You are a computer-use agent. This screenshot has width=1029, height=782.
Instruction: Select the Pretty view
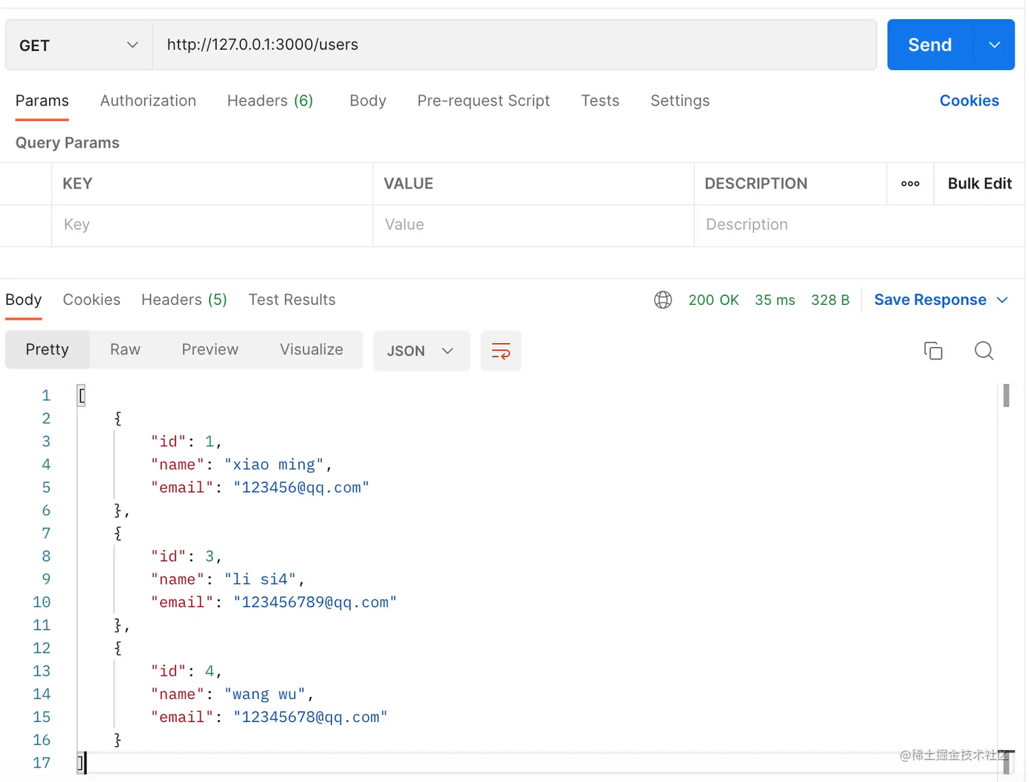pyautogui.click(x=48, y=350)
